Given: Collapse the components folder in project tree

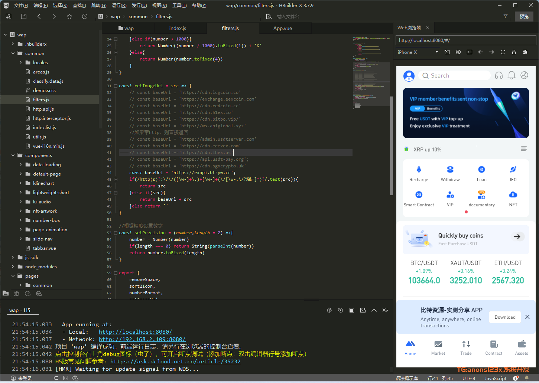Looking at the screenshot, I should [x=13, y=156].
